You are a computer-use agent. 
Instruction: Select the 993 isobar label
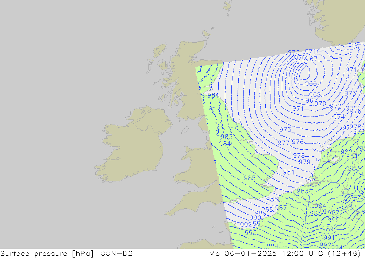tap(251, 233)
